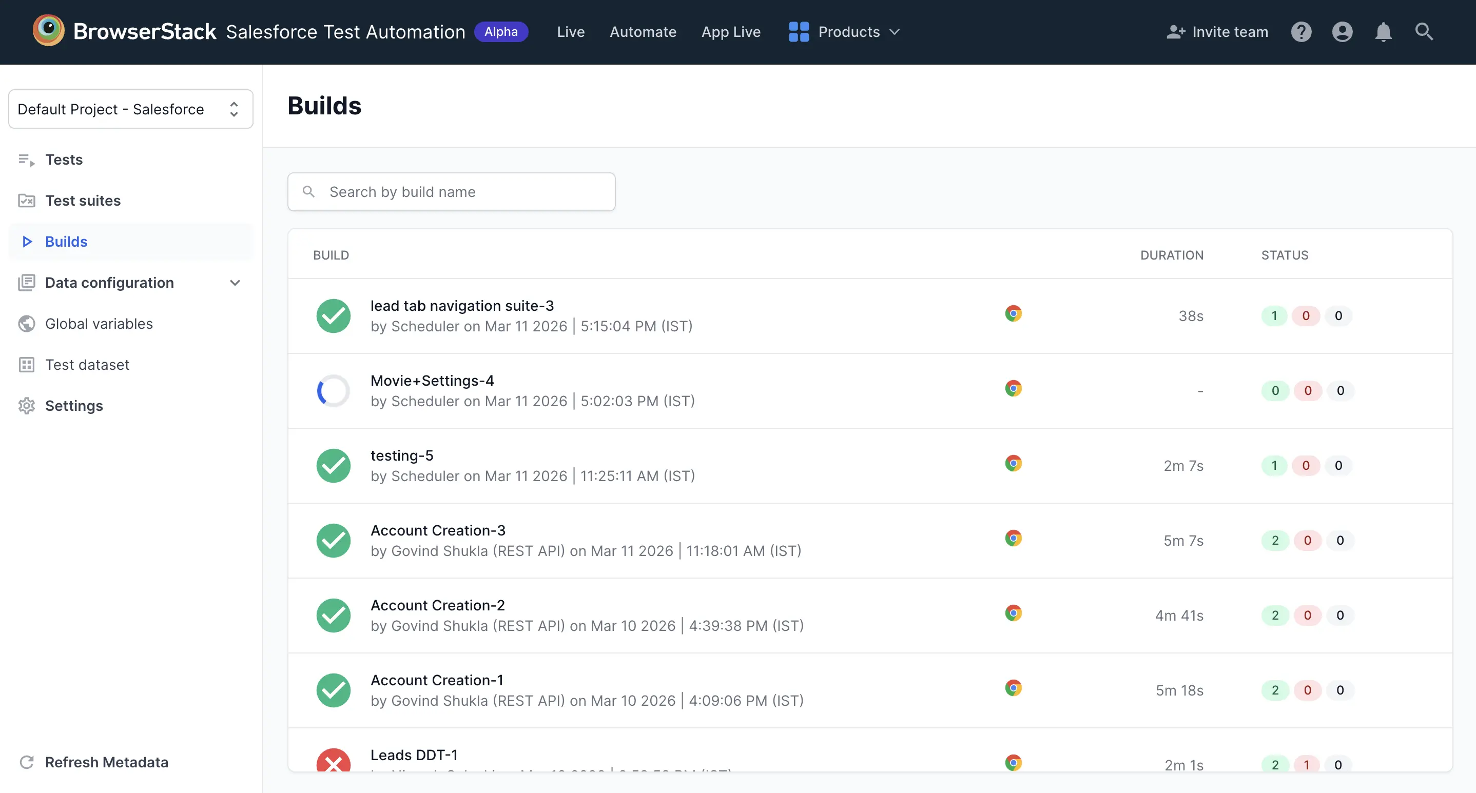Click the Builds play icon in sidebar
The height and width of the screenshot is (793, 1476).
tap(27, 241)
